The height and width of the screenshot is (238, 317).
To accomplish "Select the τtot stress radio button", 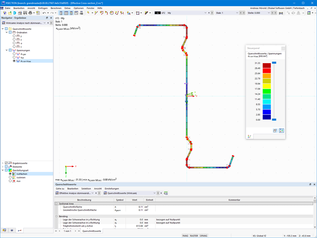I will pyautogui.click(x=14, y=57).
